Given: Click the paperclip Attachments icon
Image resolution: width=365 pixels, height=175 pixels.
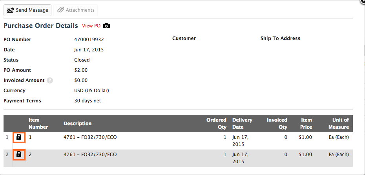Looking at the screenshot, I should [x=60, y=10].
